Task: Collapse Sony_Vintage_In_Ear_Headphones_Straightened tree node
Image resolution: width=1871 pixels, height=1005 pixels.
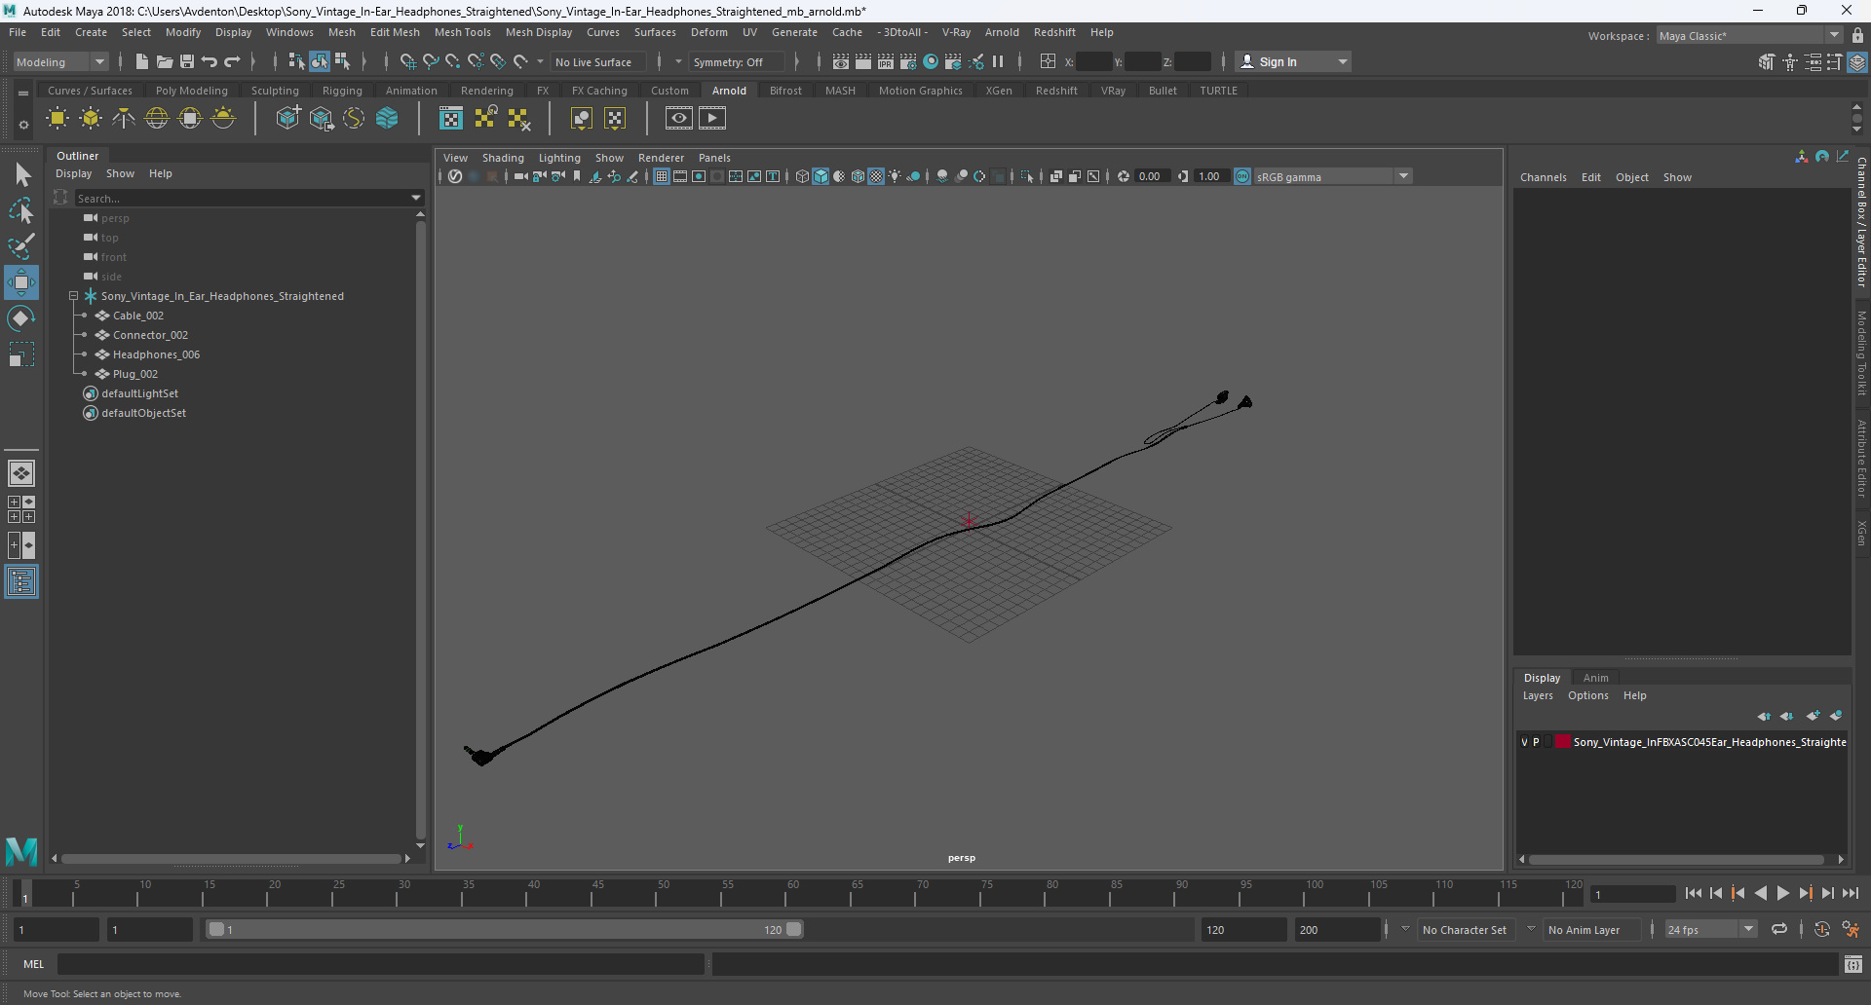Action: pyautogui.click(x=73, y=296)
